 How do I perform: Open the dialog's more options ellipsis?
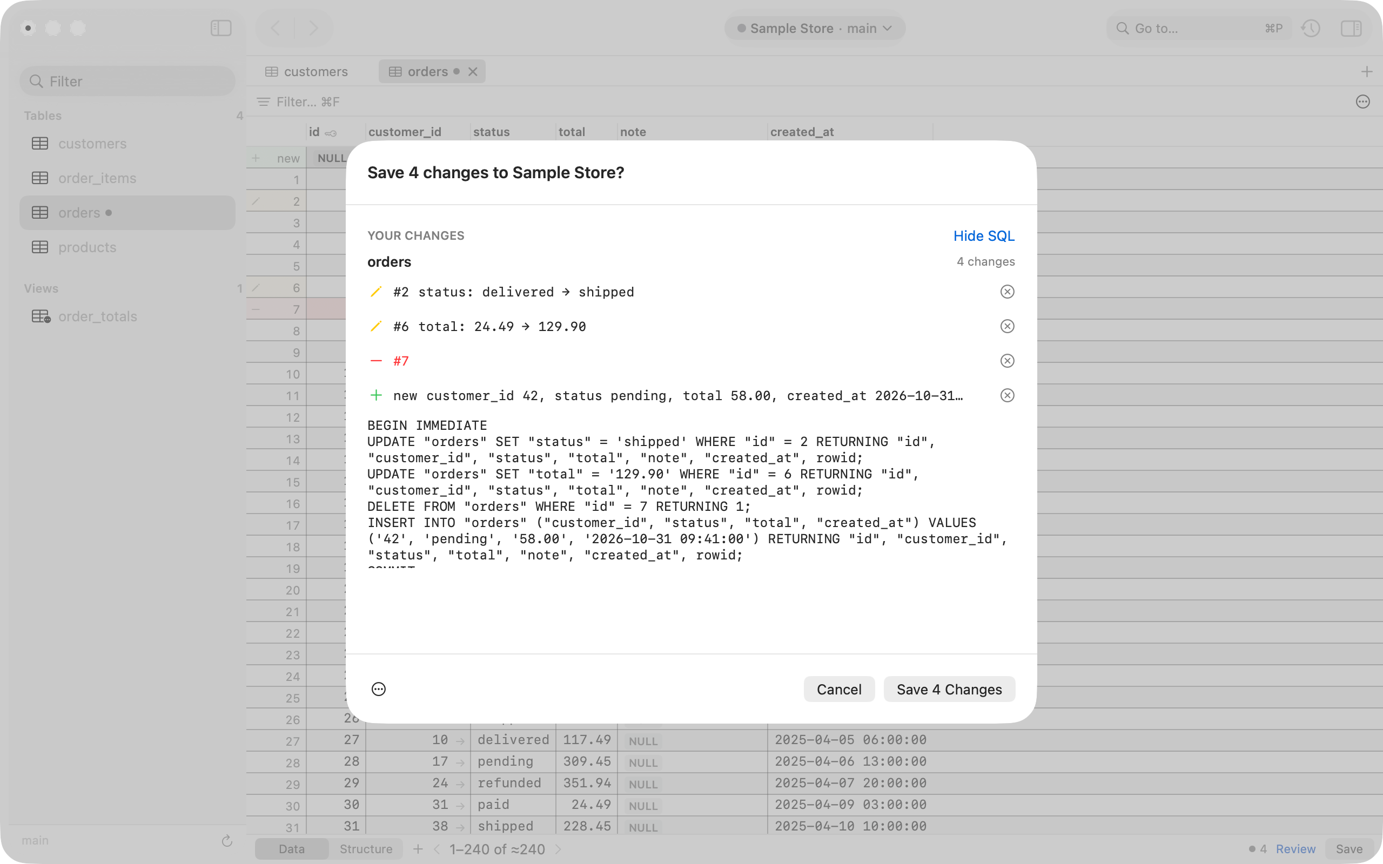(378, 689)
